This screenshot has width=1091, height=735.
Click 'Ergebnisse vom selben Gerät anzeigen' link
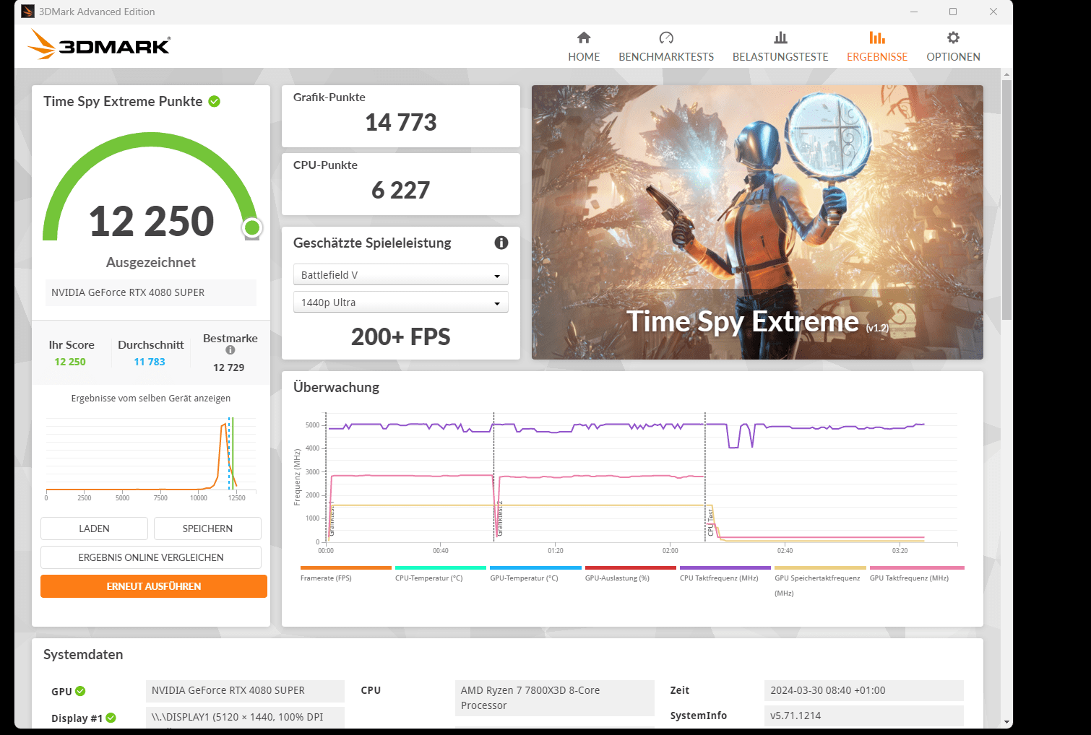[151, 399]
